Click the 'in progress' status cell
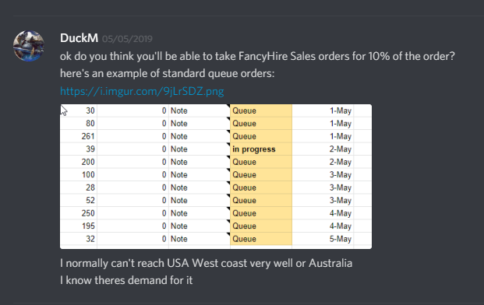484x305 pixels. point(261,149)
